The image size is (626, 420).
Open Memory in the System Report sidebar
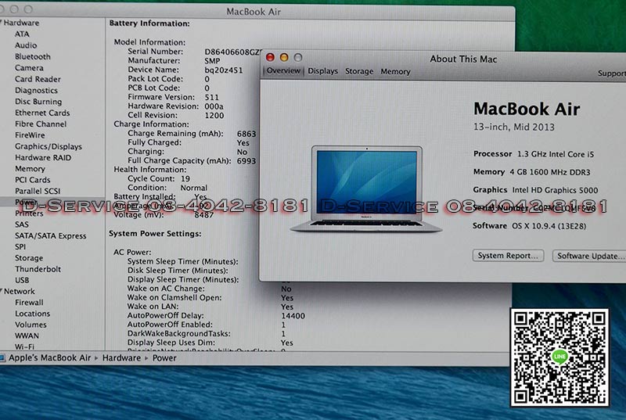[30, 169]
